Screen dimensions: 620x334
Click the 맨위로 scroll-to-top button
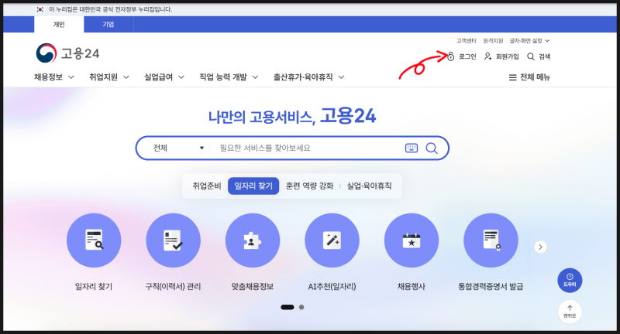coord(570,312)
